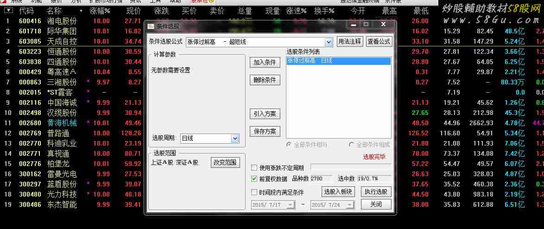Select stock name 东杰智能
This screenshot has width=544, height=229.
[62, 205]
